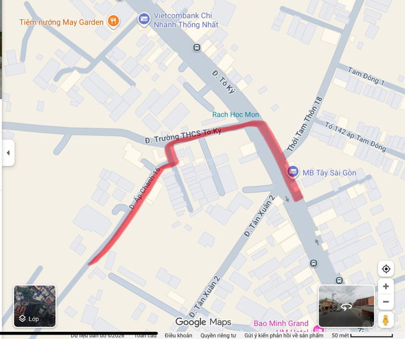Zoom in with the plus button
Screen dimensions: 405x339
pos(386,286)
